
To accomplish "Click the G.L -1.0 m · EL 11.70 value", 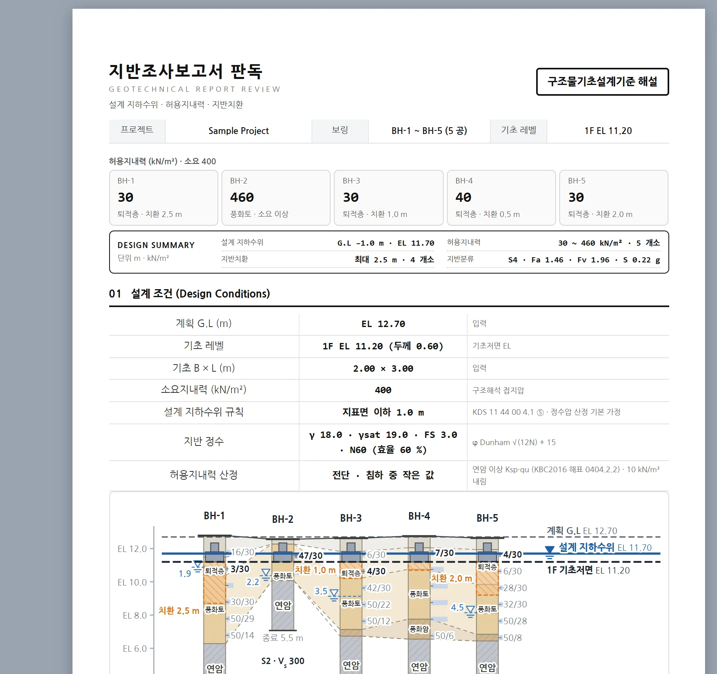I will pyautogui.click(x=386, y=243).
